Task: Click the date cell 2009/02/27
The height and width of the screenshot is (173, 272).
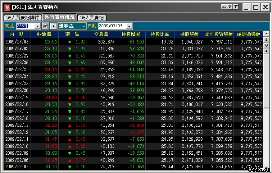Action: [17, 56]
